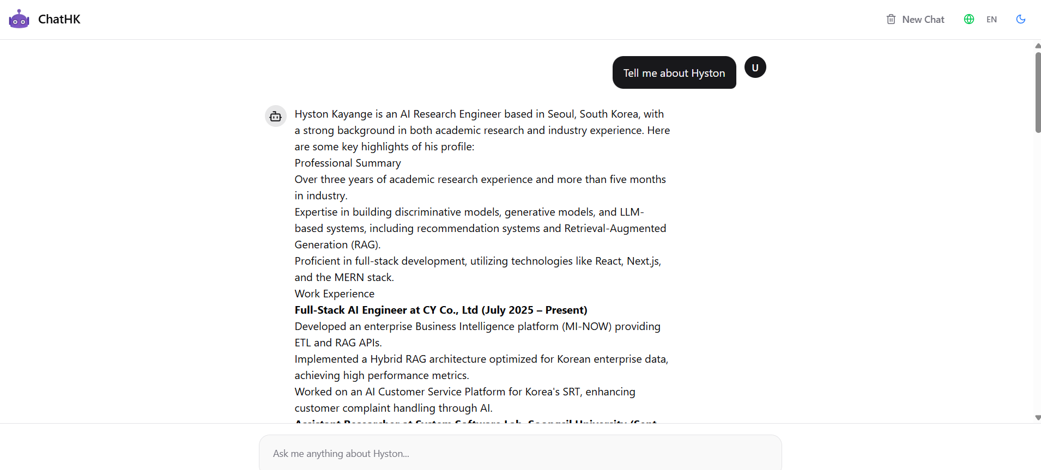Click the scrollbar up arrow

click(1038, 46)
